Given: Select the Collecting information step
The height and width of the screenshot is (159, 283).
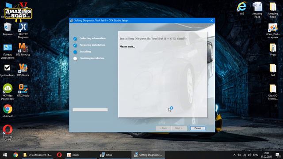Looking at the screenshot, I should [92, 38].
